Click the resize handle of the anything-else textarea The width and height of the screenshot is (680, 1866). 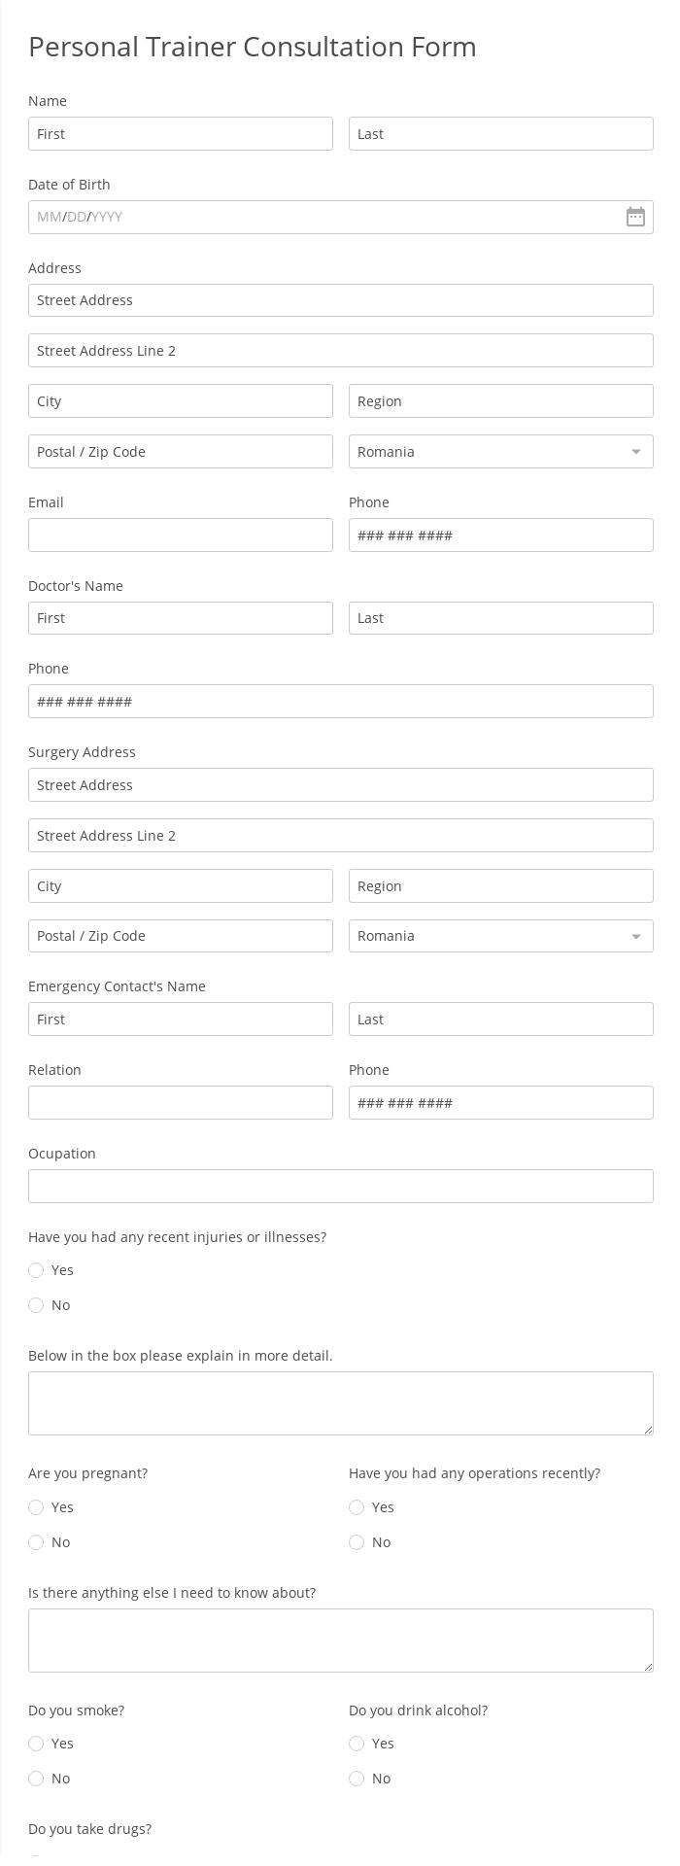tap(648, 1666)
